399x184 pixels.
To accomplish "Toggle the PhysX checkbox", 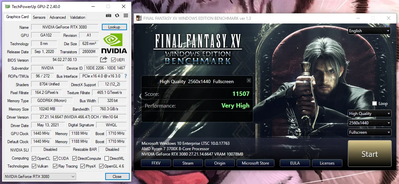I will click(82, 166).
